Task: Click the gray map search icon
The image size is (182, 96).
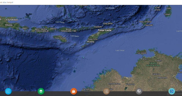Action: coord(139,91)
